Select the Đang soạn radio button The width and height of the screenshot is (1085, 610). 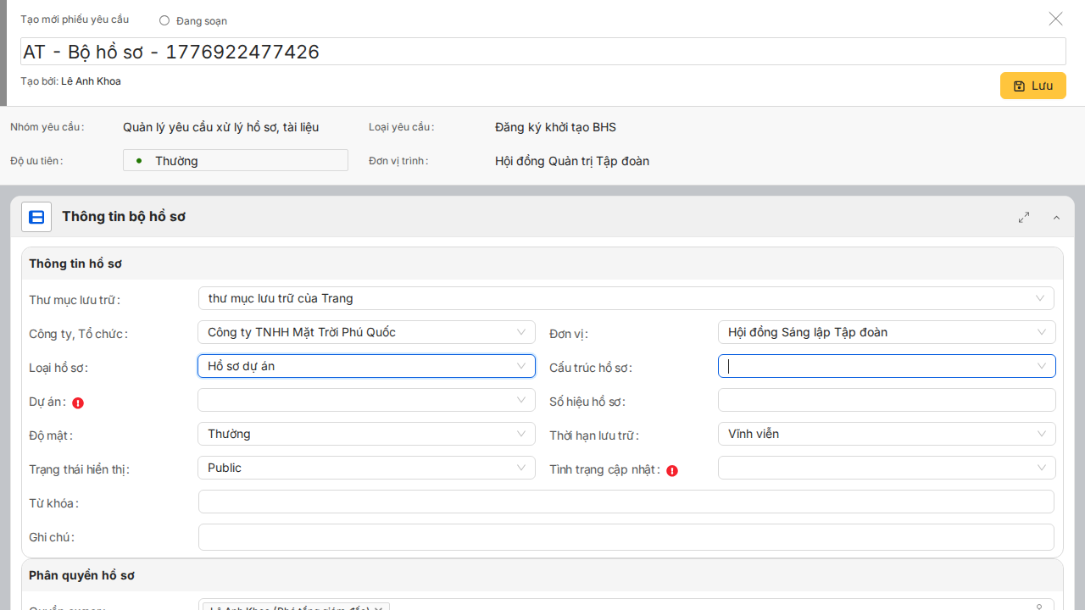pos(164,20)
